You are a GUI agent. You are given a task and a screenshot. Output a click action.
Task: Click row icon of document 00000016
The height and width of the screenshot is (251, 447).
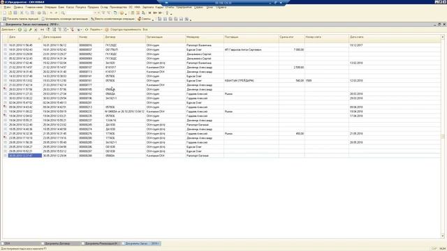pos(5,45)
